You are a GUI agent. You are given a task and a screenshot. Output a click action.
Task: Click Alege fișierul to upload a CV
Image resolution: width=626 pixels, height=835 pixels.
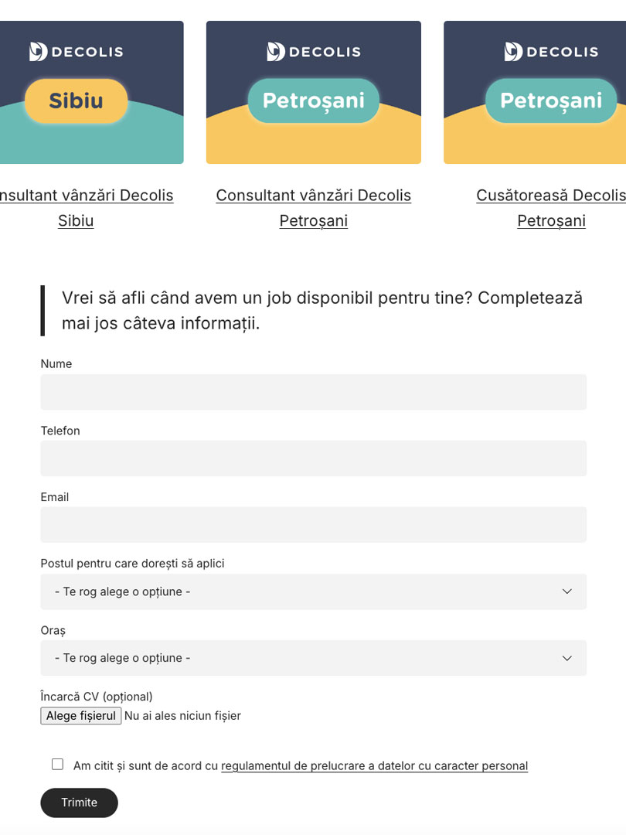click(x=81, y=716)
